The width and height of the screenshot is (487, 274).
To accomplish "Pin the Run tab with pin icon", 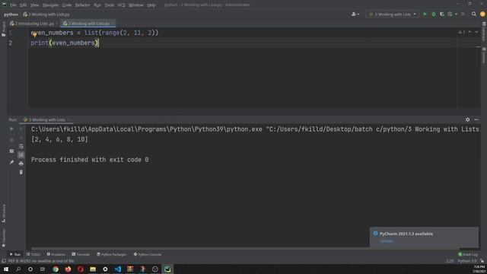I will point(11,162).
